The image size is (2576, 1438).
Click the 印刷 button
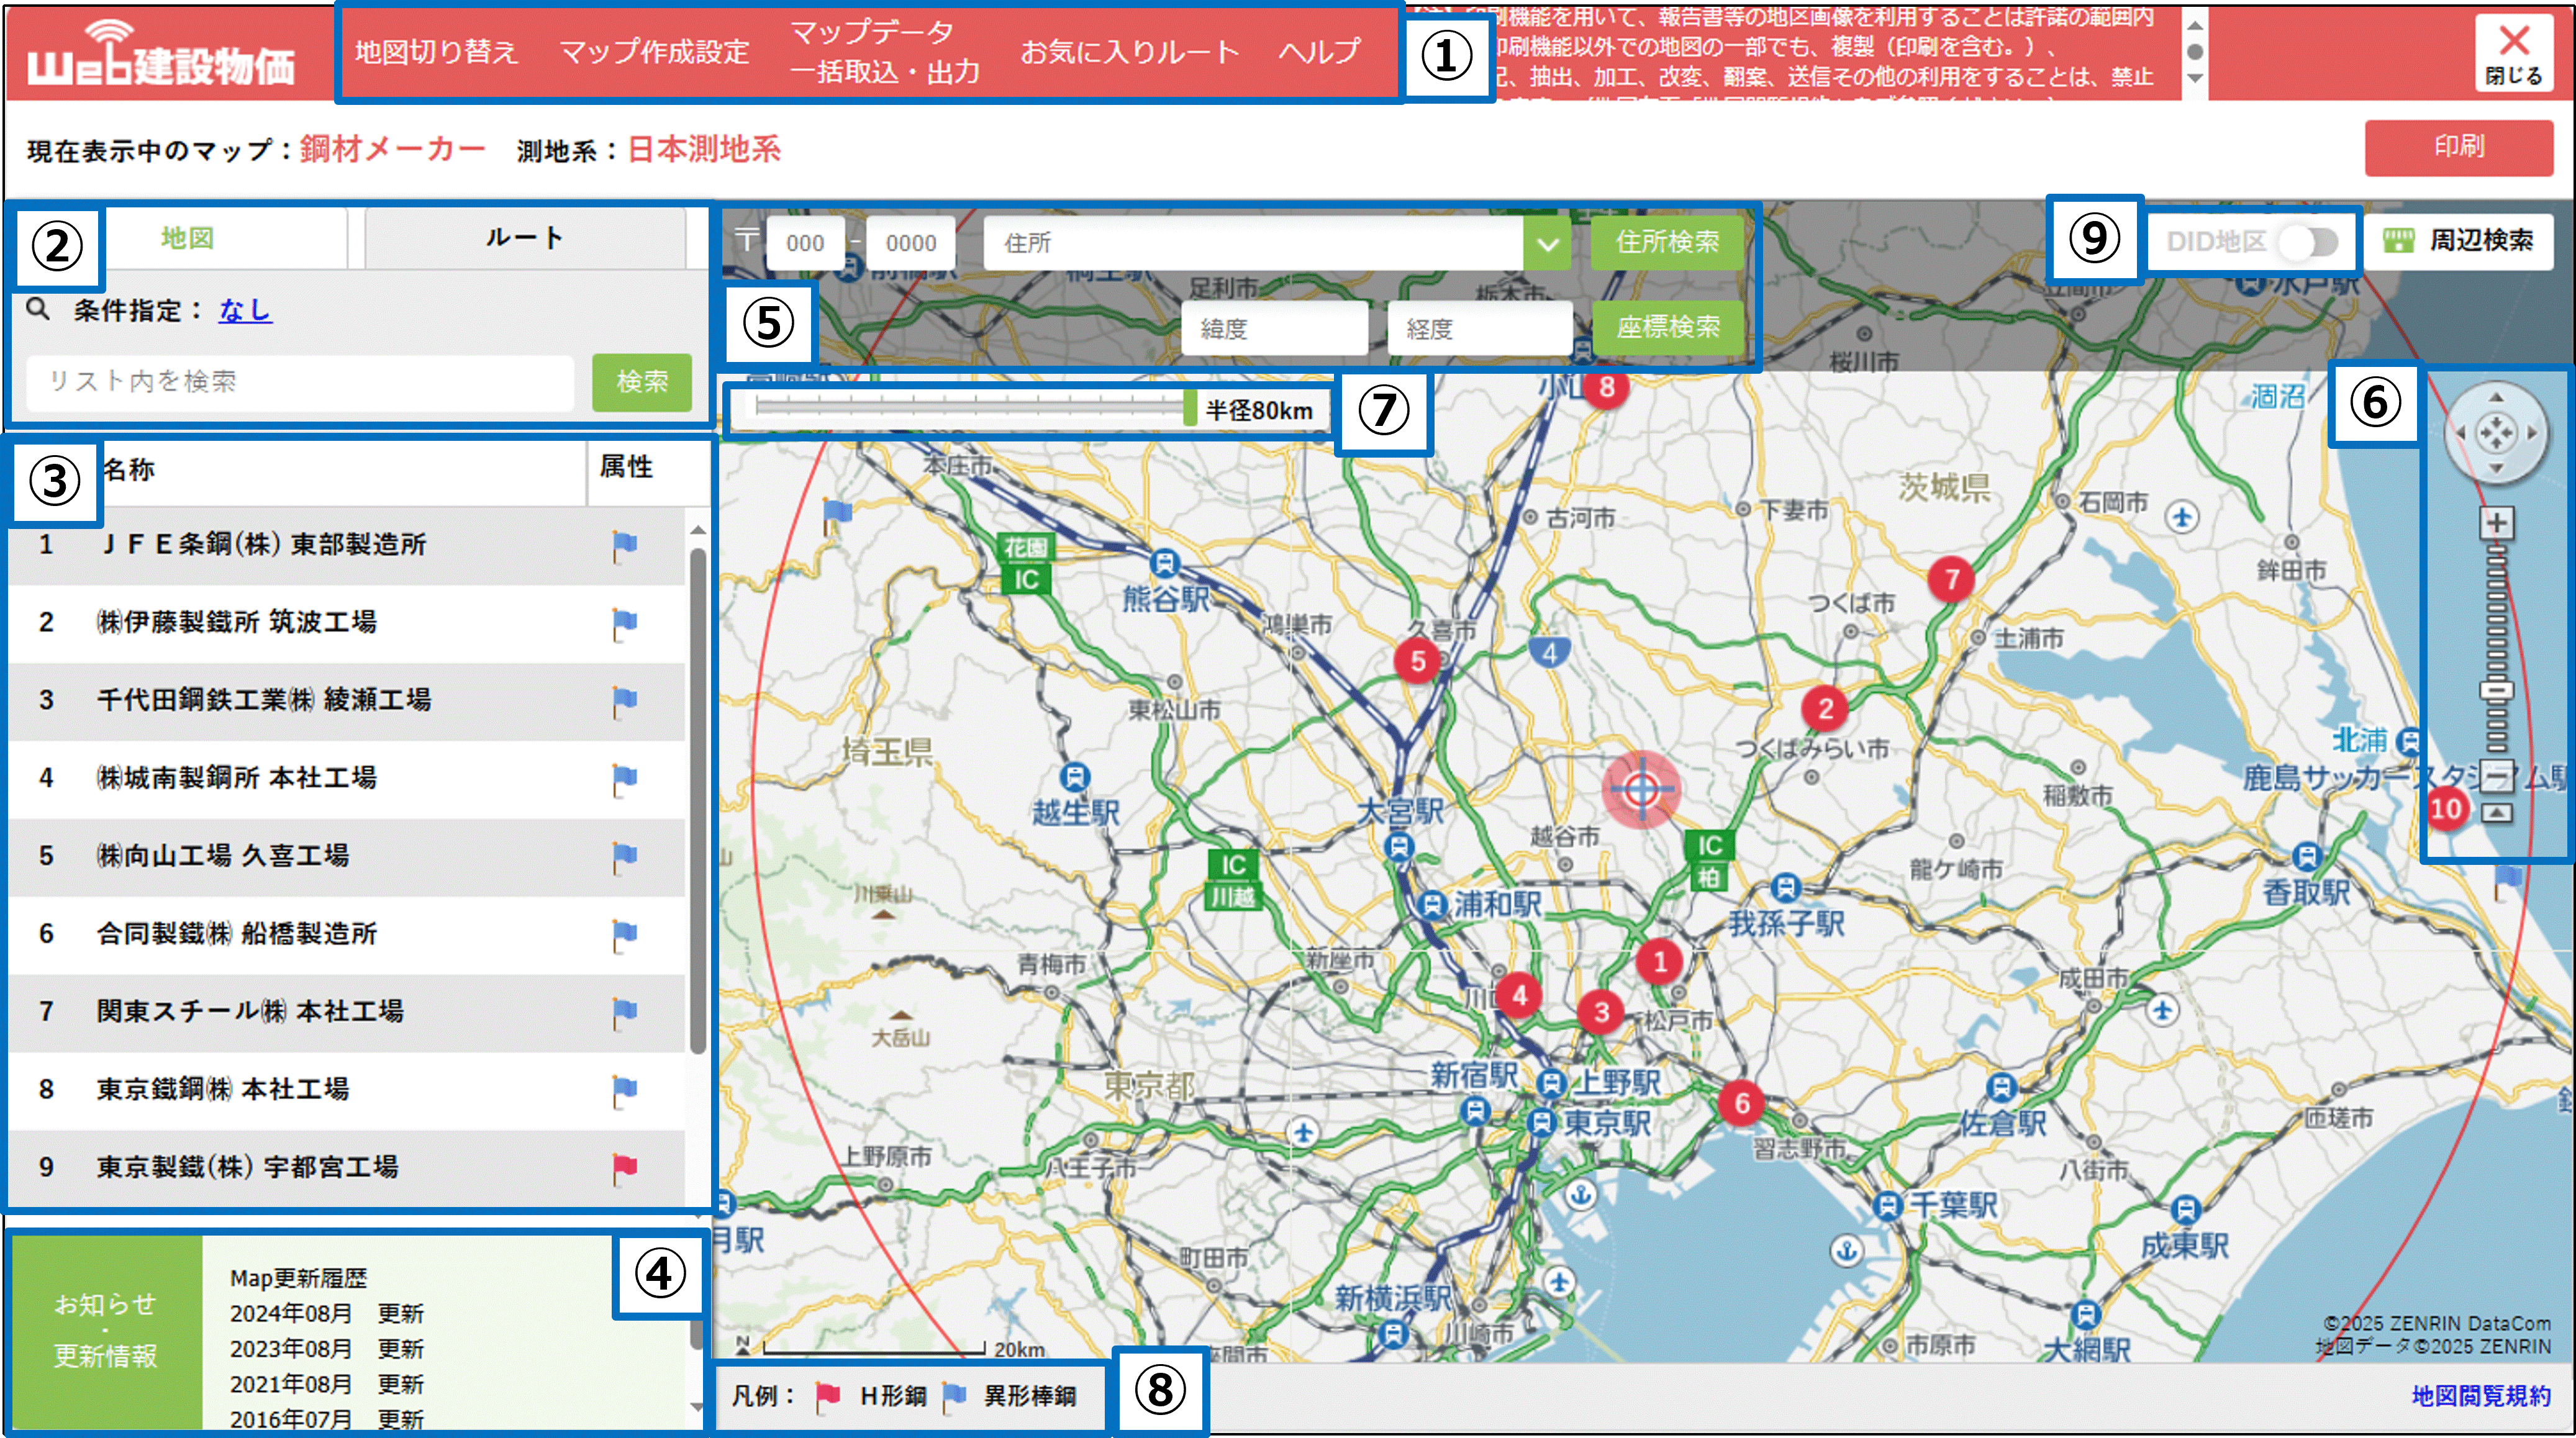(x=2458, y=147)
